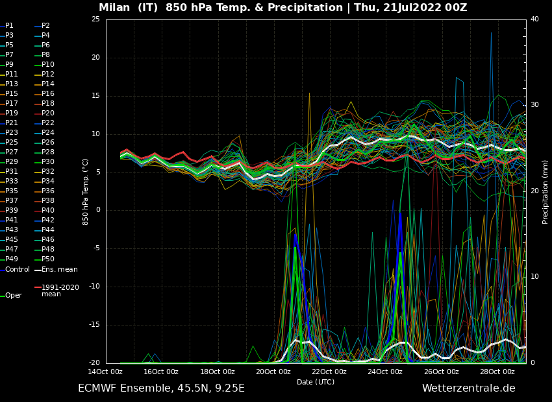
Task: Click the blue Control legend line
Action: tap(3, 270)
